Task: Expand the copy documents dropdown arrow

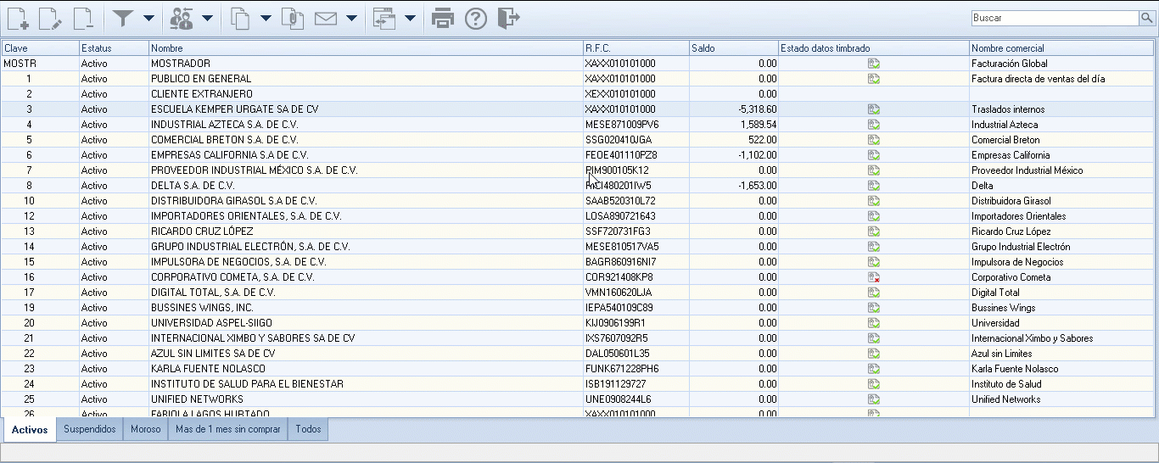Action: tap(266, 18)
